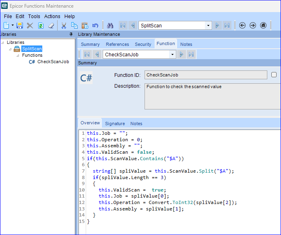Click the Undo arrow icon
The width and height of the screenshot is (281, 235).
(95, 25)
